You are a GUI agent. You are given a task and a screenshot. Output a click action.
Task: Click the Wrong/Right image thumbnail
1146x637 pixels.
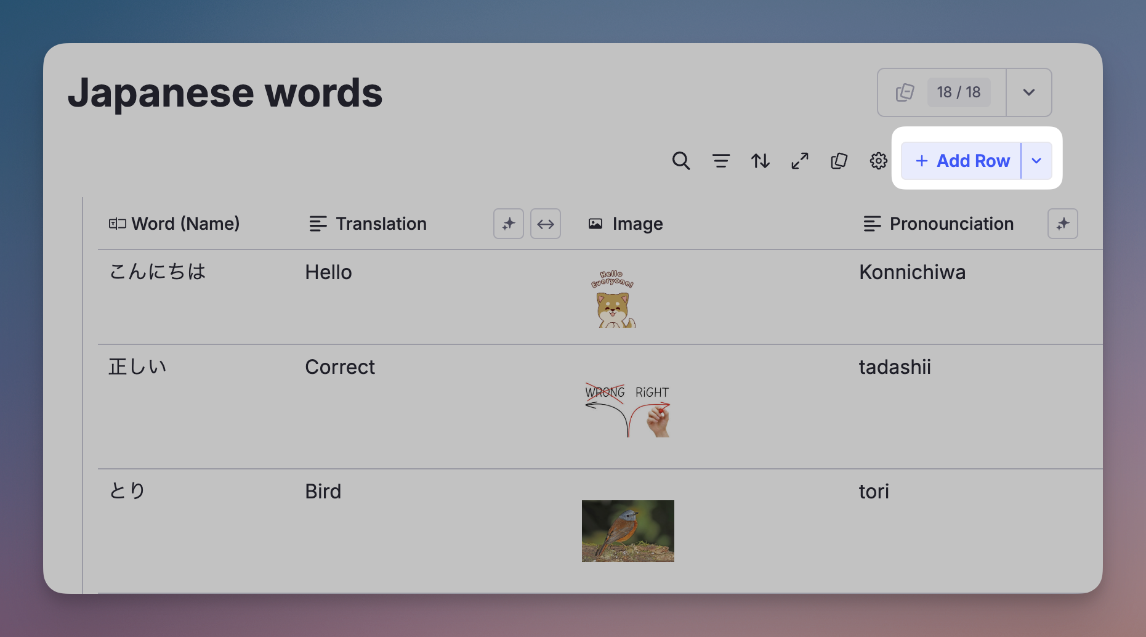[x=627, y=410]
